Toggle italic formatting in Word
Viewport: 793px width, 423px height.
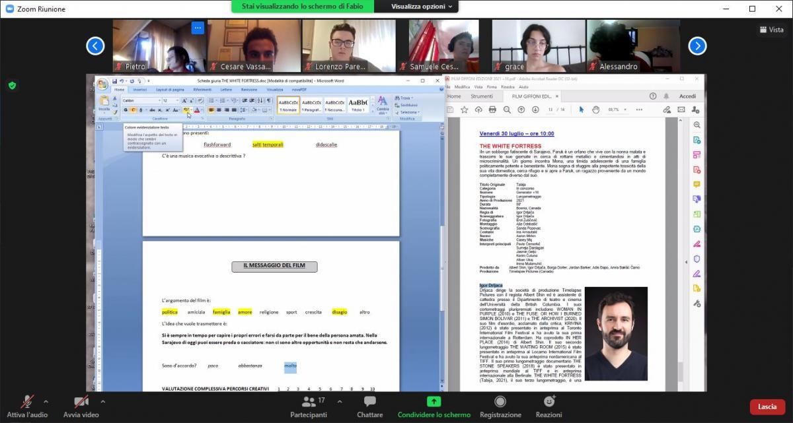pyautogui.click(x=133, y=110)
